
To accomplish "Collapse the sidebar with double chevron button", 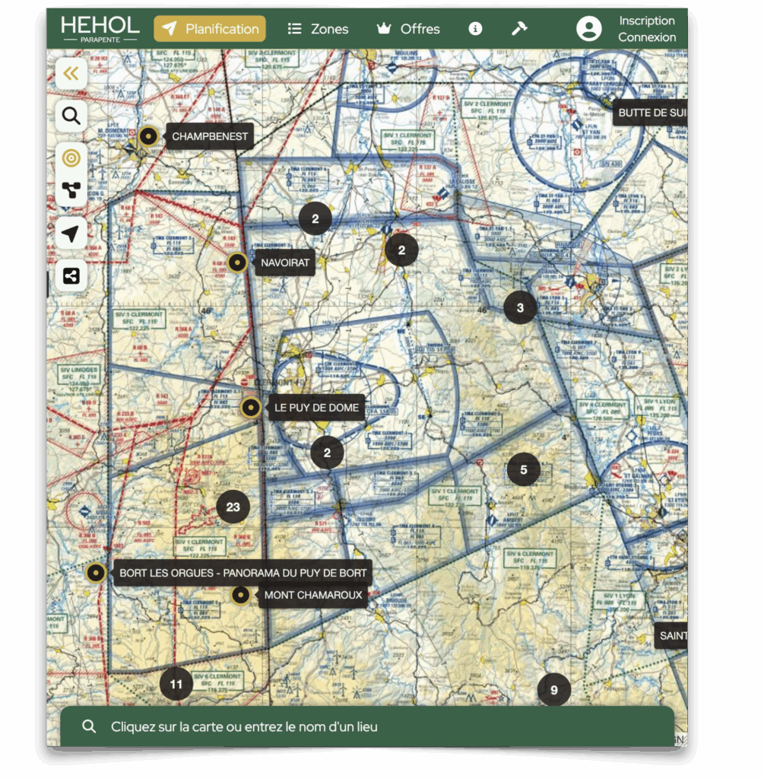I will pos(71,74).
